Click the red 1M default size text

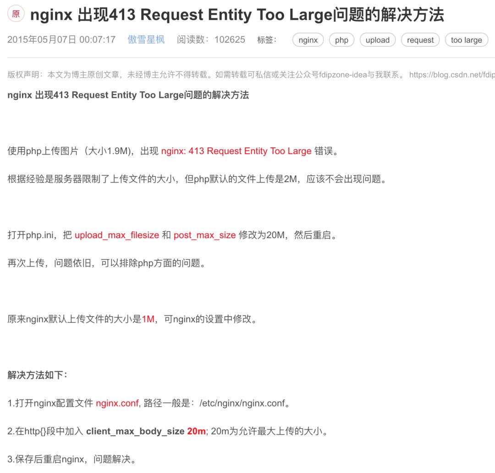(148, 319)
